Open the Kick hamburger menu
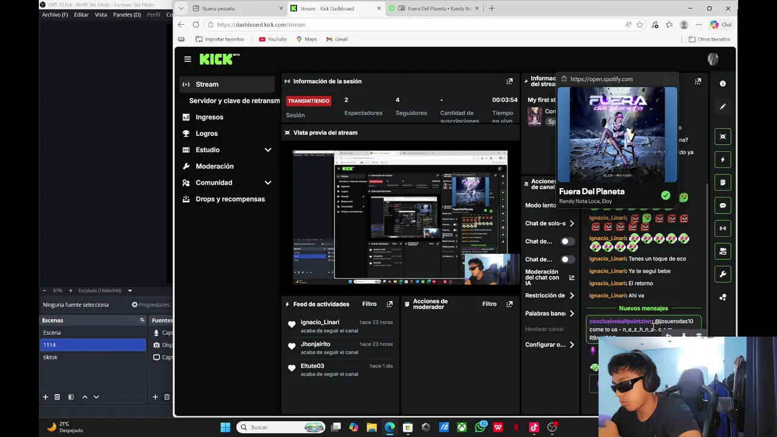777x437 pixels. coord(188,59)
